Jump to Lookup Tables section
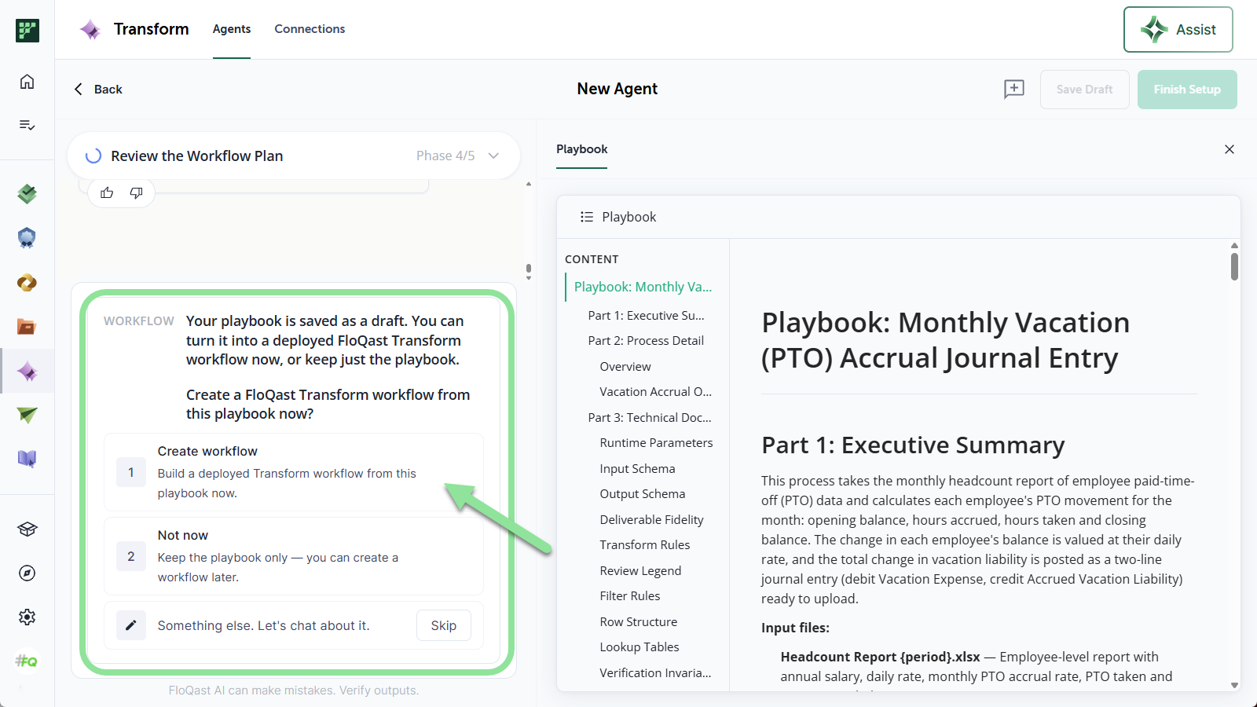The height and width of the screenshot is (707, 1257). point(639,647)
